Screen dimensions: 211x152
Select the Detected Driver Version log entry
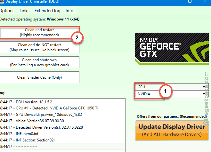pos(41,127)
